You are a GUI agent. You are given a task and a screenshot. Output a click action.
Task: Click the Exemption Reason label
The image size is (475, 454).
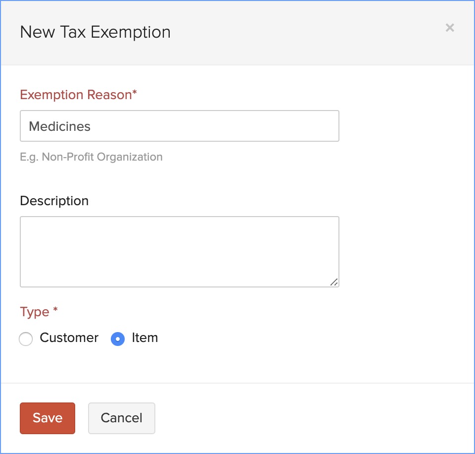(x=79, y=95)
